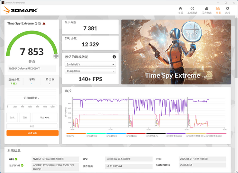The width and height of the screenshot is (238, 173).
Task: Click the CPU 分数 value 12 329
Action: tap(90, 44)
